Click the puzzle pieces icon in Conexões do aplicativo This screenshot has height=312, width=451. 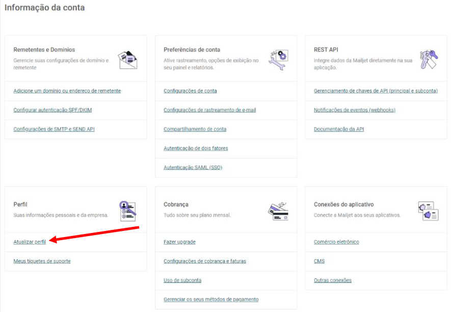[x=428, y=211]
